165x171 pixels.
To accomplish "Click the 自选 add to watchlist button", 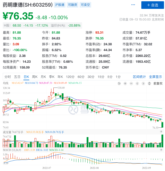I will click(152, 5).
